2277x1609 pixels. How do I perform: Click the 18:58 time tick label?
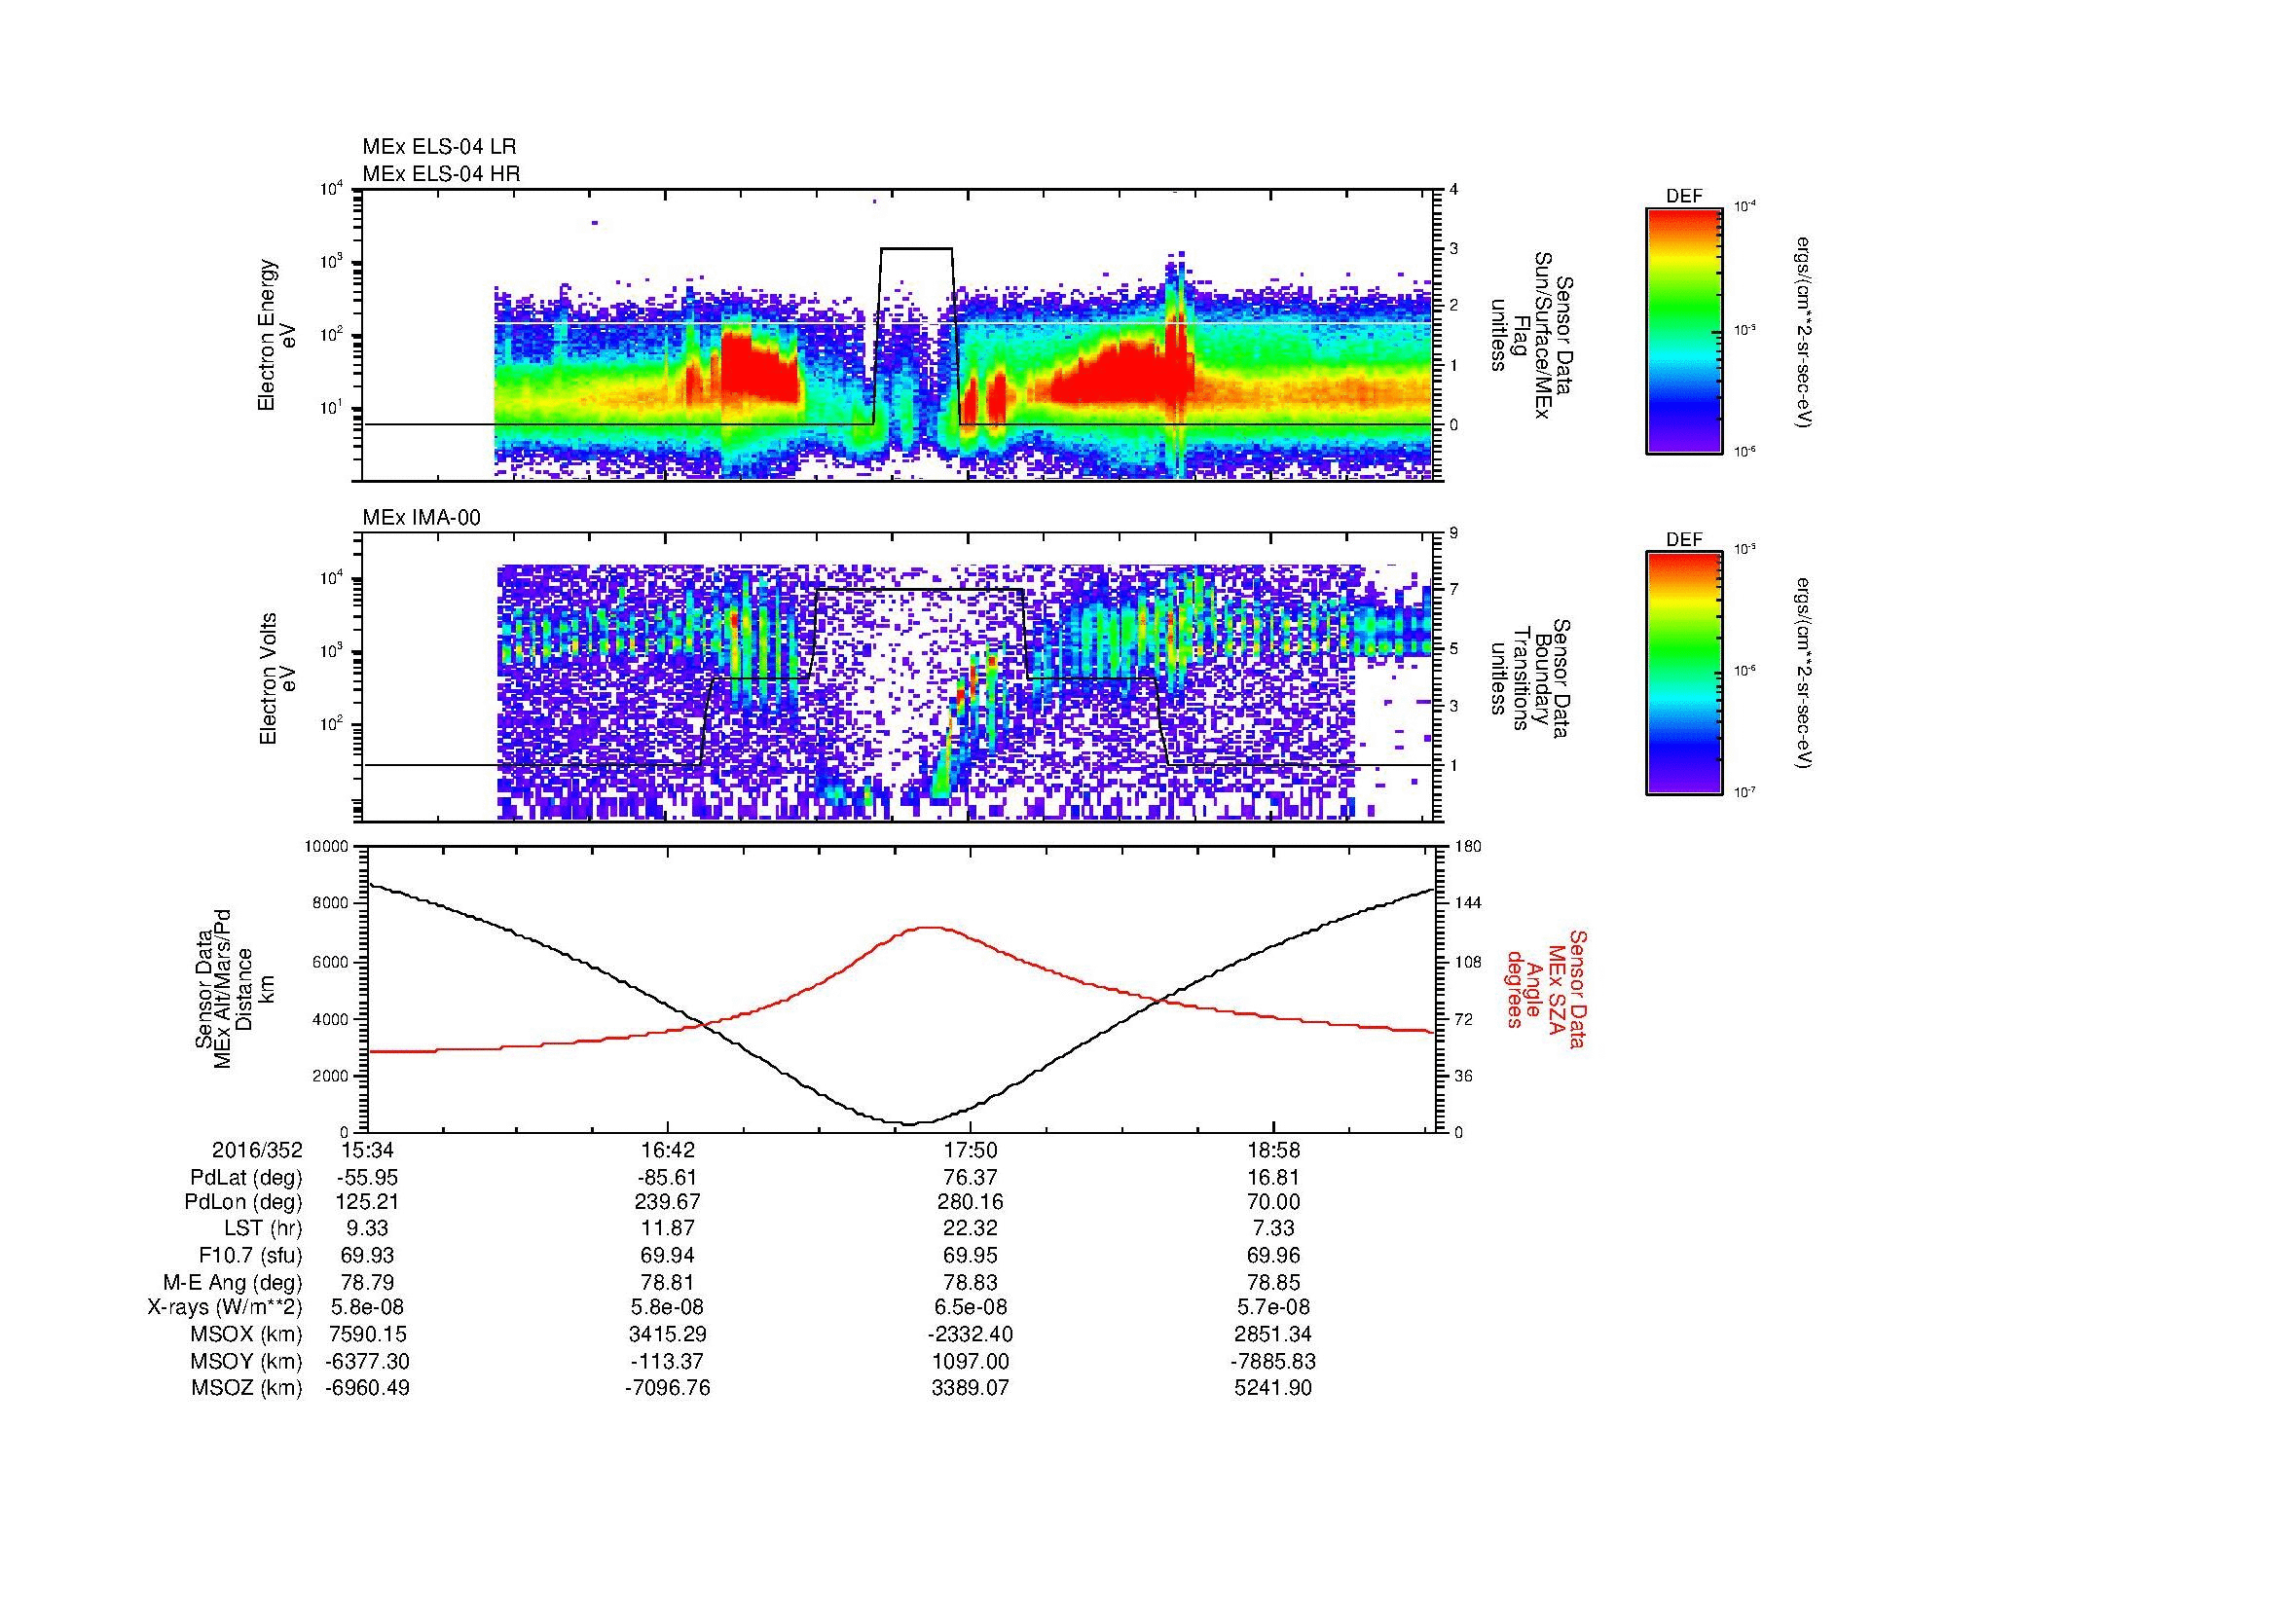pos(1273,1151)
